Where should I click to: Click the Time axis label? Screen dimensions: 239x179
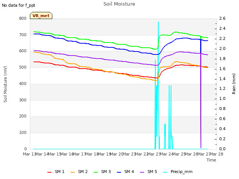tap(211, 160)
